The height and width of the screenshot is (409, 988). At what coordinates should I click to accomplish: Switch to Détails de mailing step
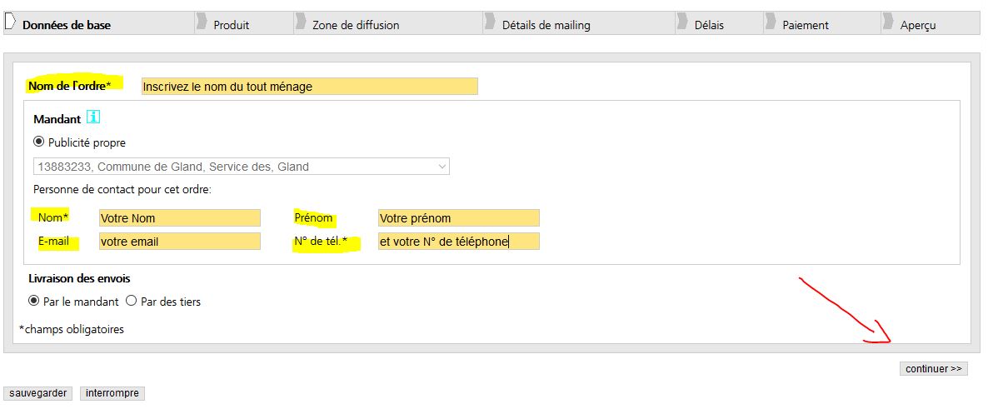pos(546,25)
